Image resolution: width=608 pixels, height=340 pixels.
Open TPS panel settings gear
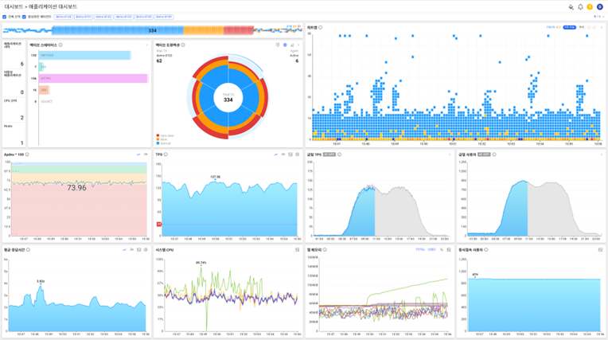[x=298, y=154]
